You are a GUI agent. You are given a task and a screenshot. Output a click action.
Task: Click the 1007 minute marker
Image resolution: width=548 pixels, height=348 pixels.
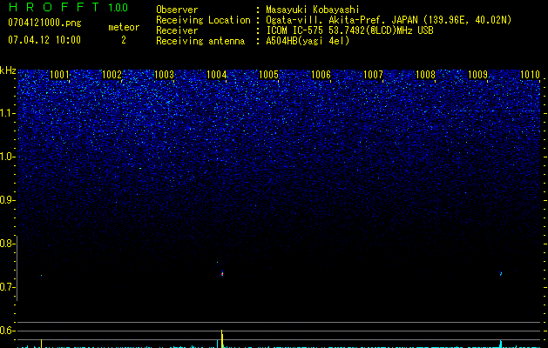373,75
